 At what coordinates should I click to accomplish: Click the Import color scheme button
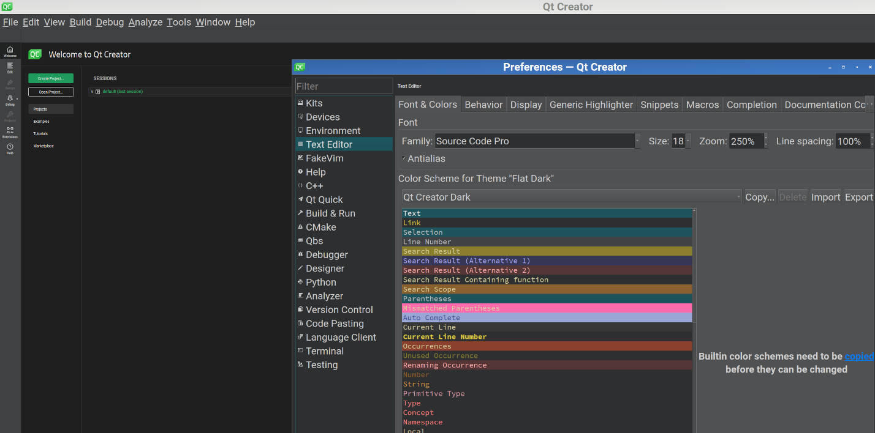825,197
